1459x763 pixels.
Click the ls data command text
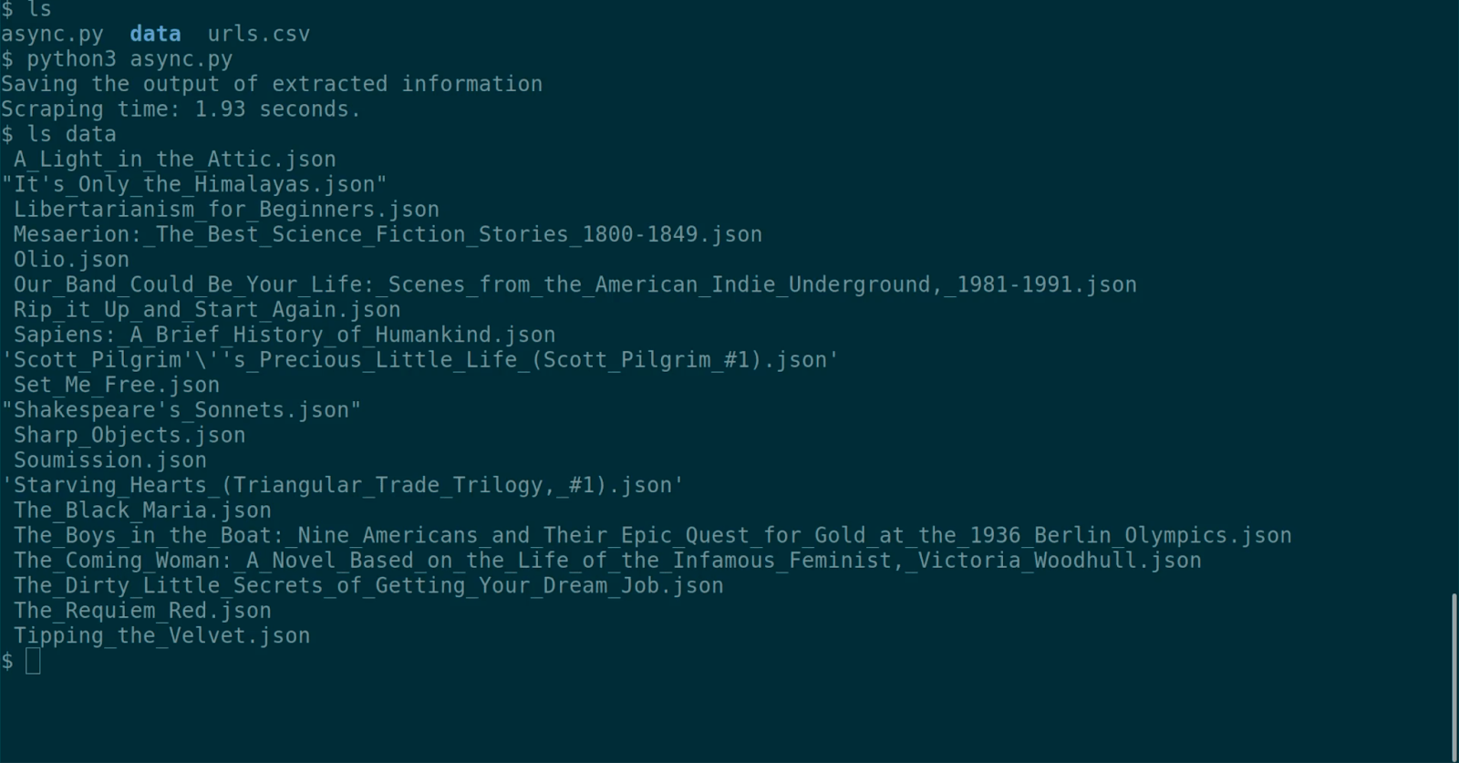pos(71,134)
